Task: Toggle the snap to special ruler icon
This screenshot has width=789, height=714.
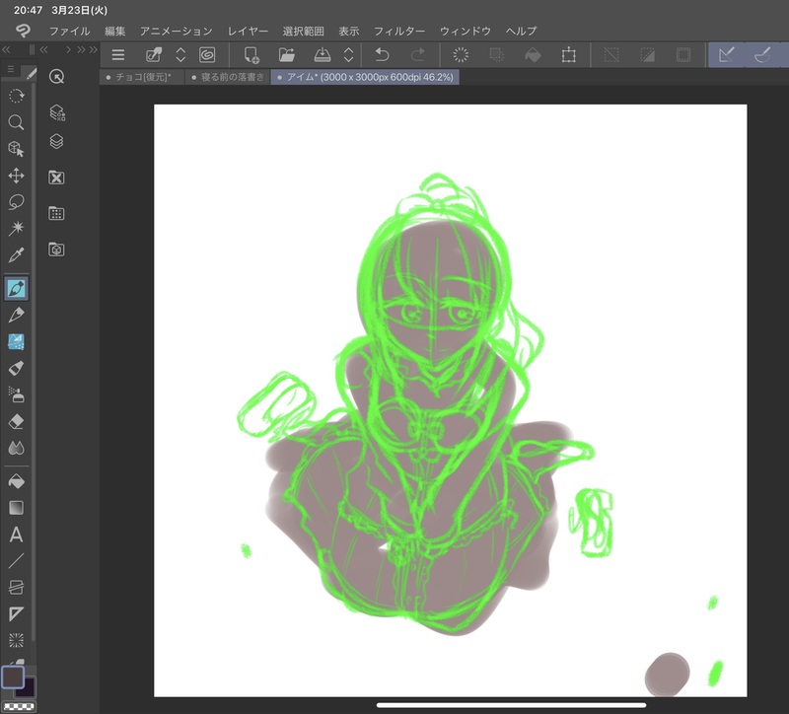Action: [762, 54]
